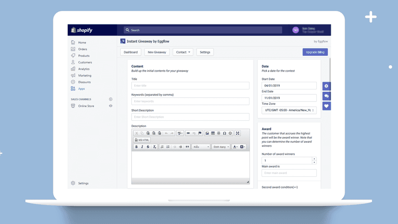Click the Redo arrow in editor
398x224 pixels.
pos(172,133)
